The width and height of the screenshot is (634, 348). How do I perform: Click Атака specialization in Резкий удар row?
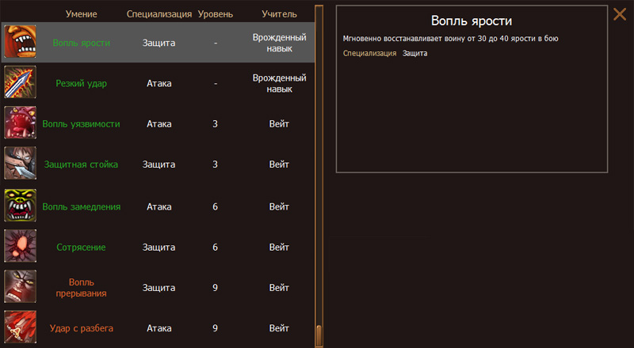(159, 84)
